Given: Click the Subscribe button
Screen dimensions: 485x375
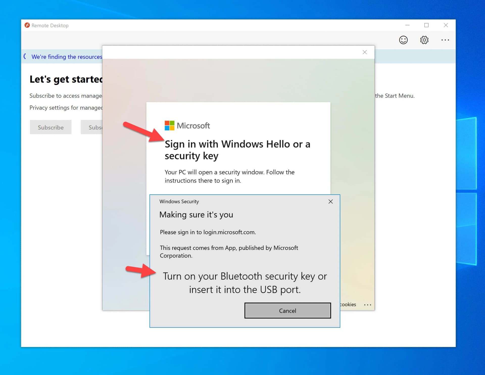Looking at the screenshot, I should (51, 127).
